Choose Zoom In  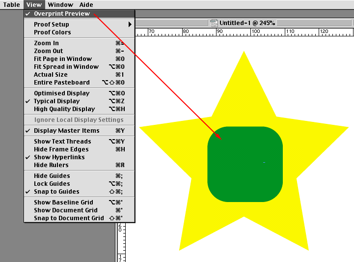point(80,43)
